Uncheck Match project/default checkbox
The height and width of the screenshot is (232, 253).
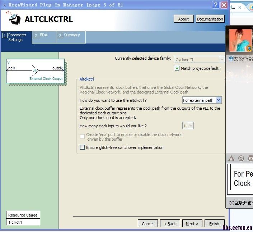pos(177,68)
